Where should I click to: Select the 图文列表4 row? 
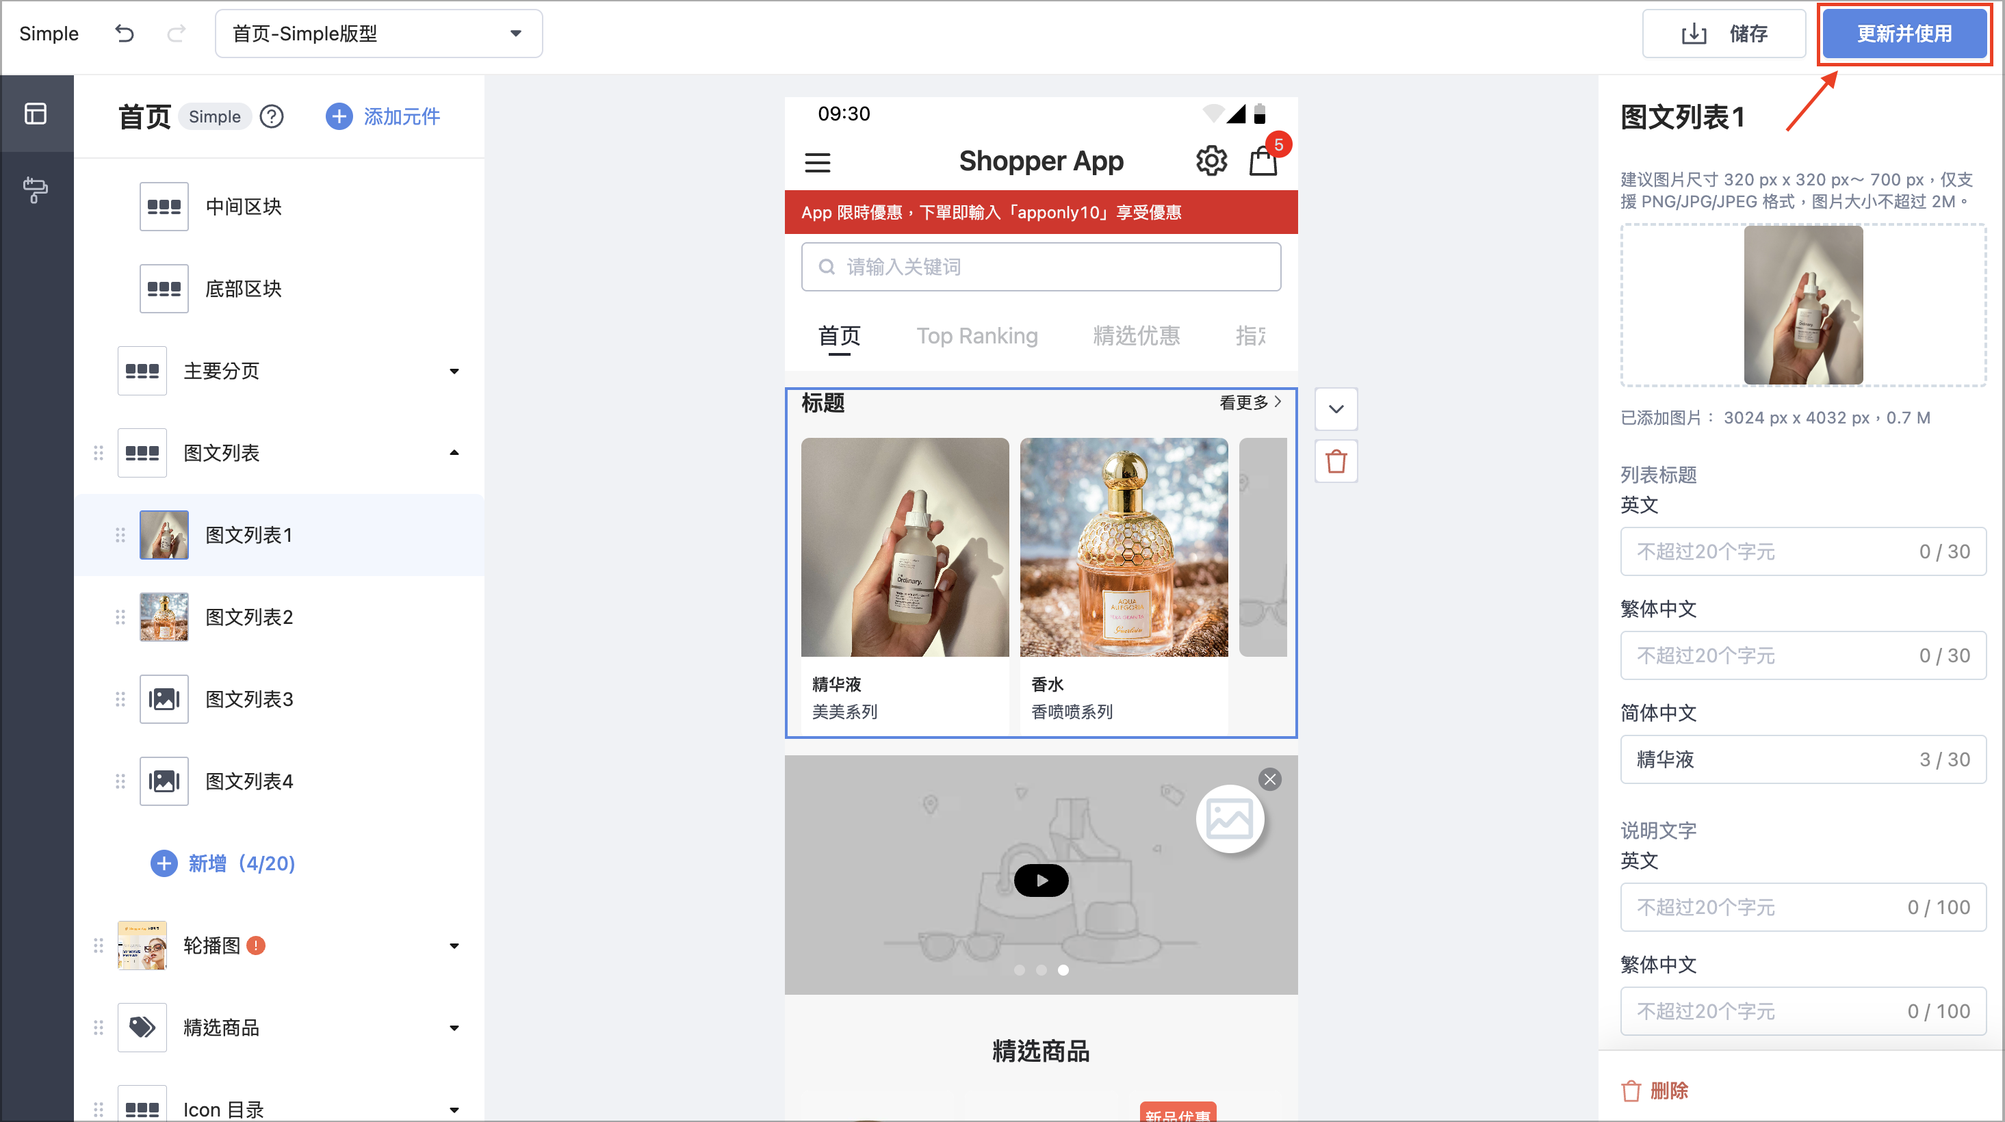(x=280, y=781)
